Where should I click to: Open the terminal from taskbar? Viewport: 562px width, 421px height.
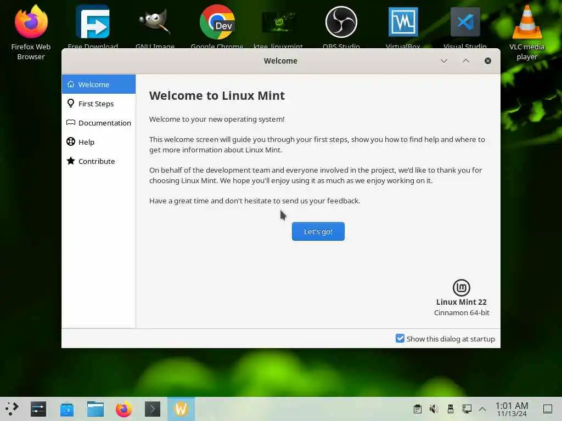click(x=153, y=409)
